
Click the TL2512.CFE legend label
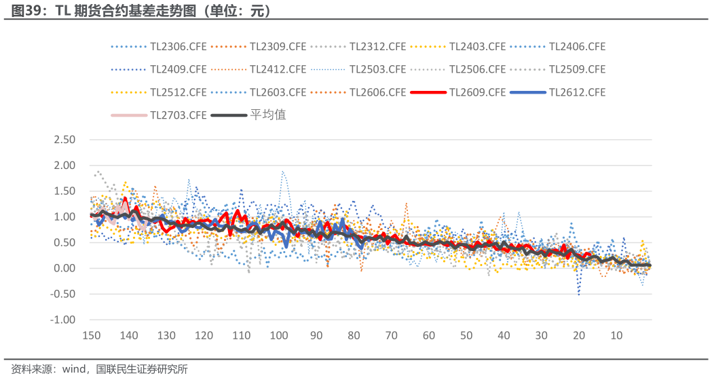pyautogui.click(x=179, y=92)
